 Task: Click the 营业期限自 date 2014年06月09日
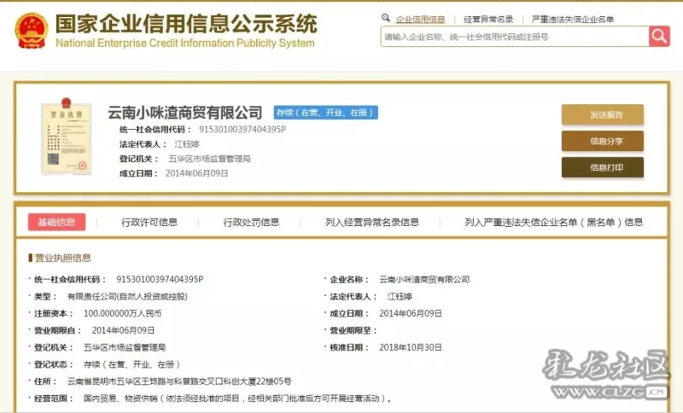tap(123, 330)
